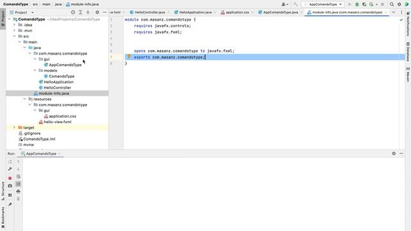Click wrench icon in Run panel

coord(10,169)
